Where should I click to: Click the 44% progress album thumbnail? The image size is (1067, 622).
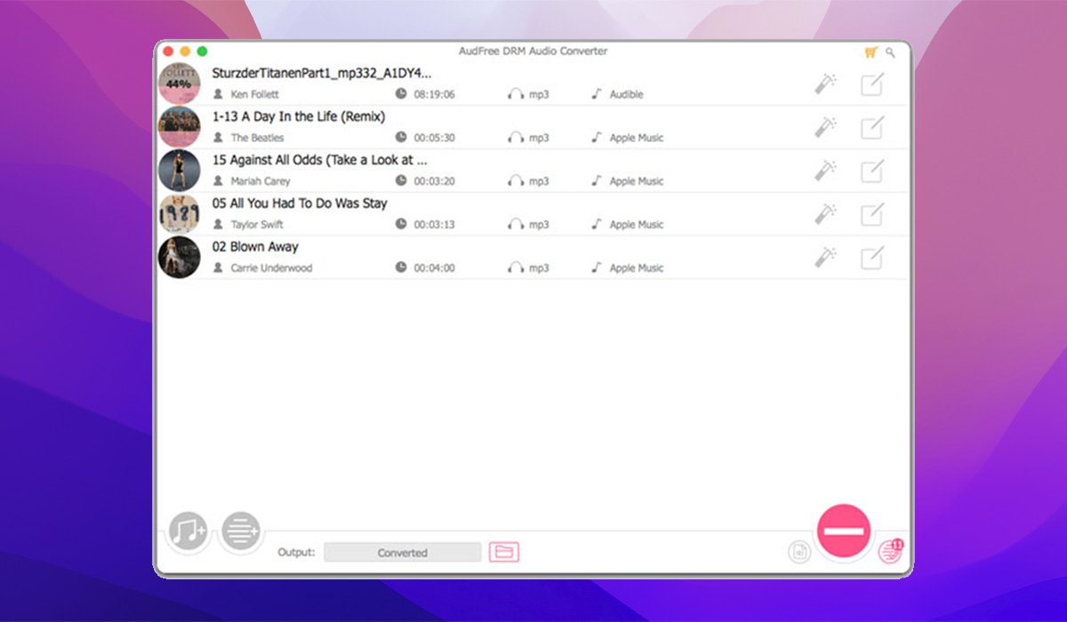[x=180, y=84]
